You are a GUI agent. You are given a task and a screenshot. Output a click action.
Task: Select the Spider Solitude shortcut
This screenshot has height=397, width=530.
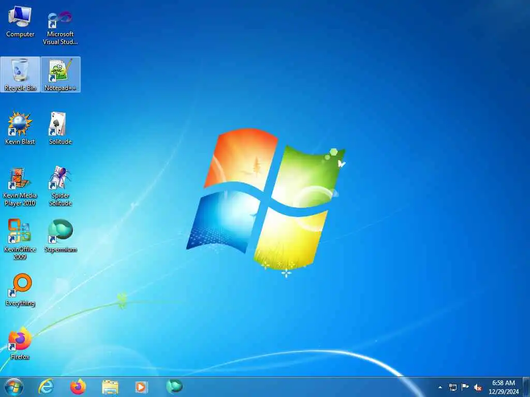[61, 186]
